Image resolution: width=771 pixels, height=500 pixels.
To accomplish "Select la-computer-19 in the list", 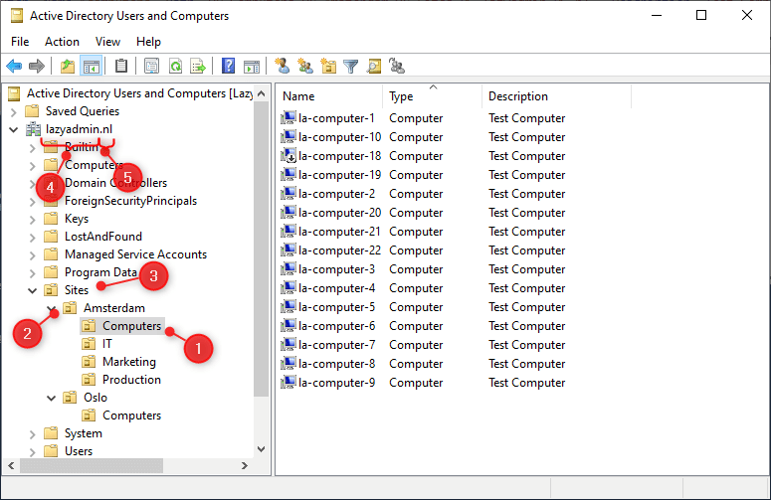I will point(340,175).
